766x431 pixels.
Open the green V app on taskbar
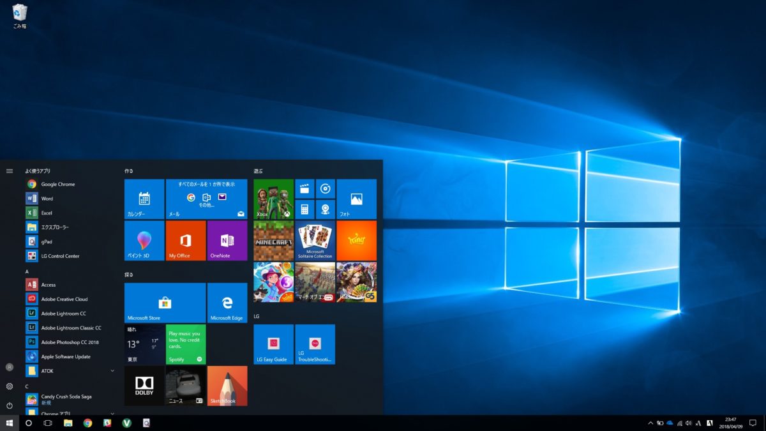point(126,423)
